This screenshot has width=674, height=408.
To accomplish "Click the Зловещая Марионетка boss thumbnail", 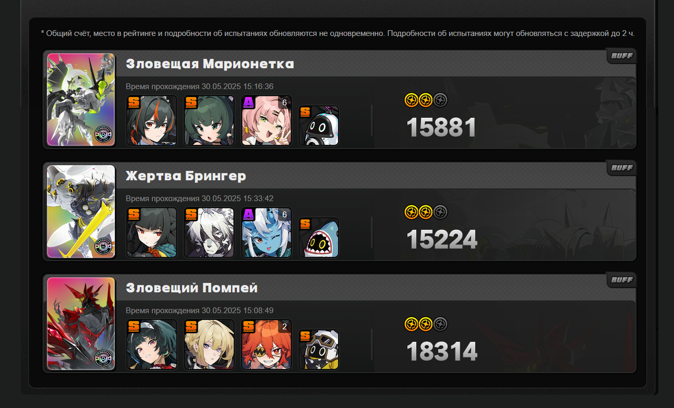I will tap(81, 100).
